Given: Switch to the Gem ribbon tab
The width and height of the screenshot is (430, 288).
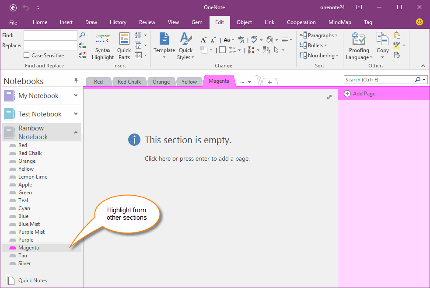Looking at the screenshot, I should click(x=197, y=22).
